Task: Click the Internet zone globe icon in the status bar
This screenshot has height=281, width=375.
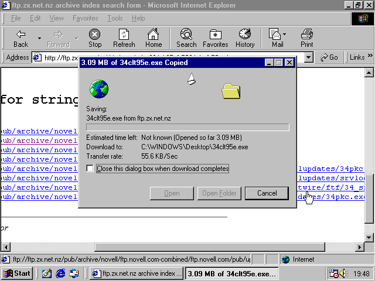Action: pyautogui.click(x=285, y=259)
